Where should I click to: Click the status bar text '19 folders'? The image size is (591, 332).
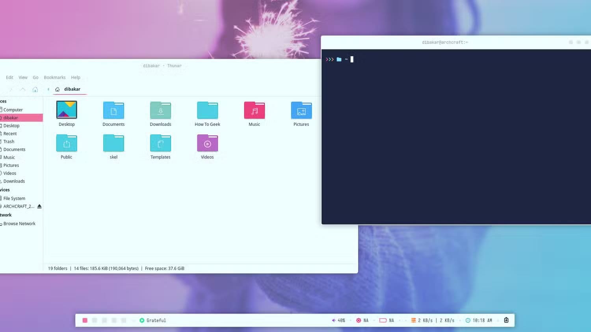(58, 268)
